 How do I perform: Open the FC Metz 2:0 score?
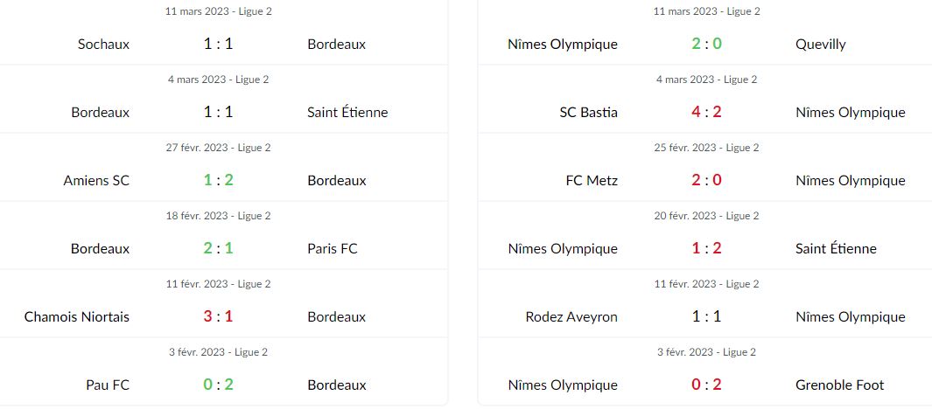[x=706, y=180]
